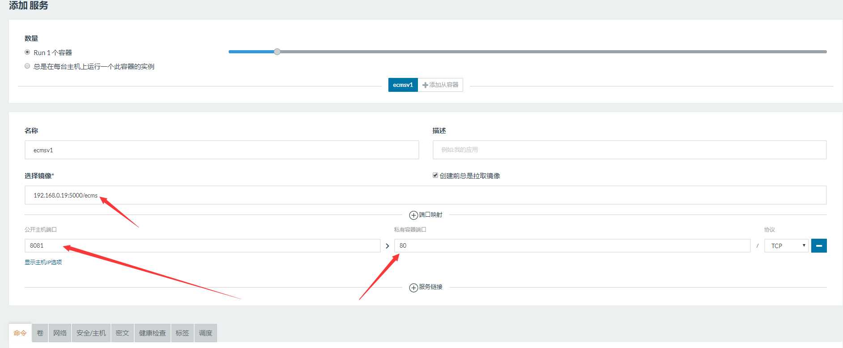The image size is (843, 348).
Task: Open the 安全/主机 tab
Action: tap(91, 333)
